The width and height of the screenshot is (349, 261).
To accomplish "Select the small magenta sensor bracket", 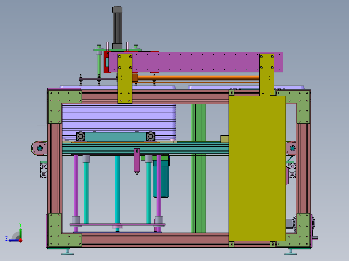I will [x=137, y=160].
